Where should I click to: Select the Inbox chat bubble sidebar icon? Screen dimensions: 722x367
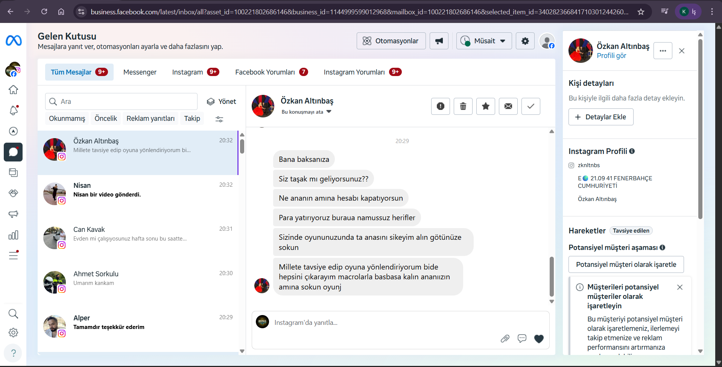click(13, 152)
